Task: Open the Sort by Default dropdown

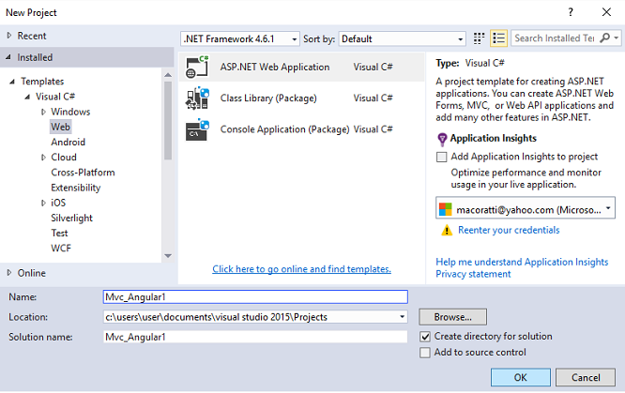Action: click(x=403, y=39)
